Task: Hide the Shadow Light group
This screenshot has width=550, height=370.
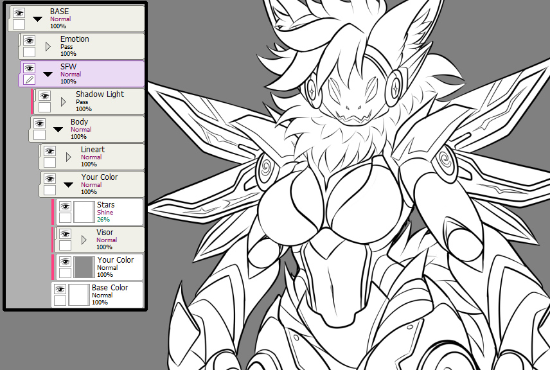Action: tap(44, 96)
